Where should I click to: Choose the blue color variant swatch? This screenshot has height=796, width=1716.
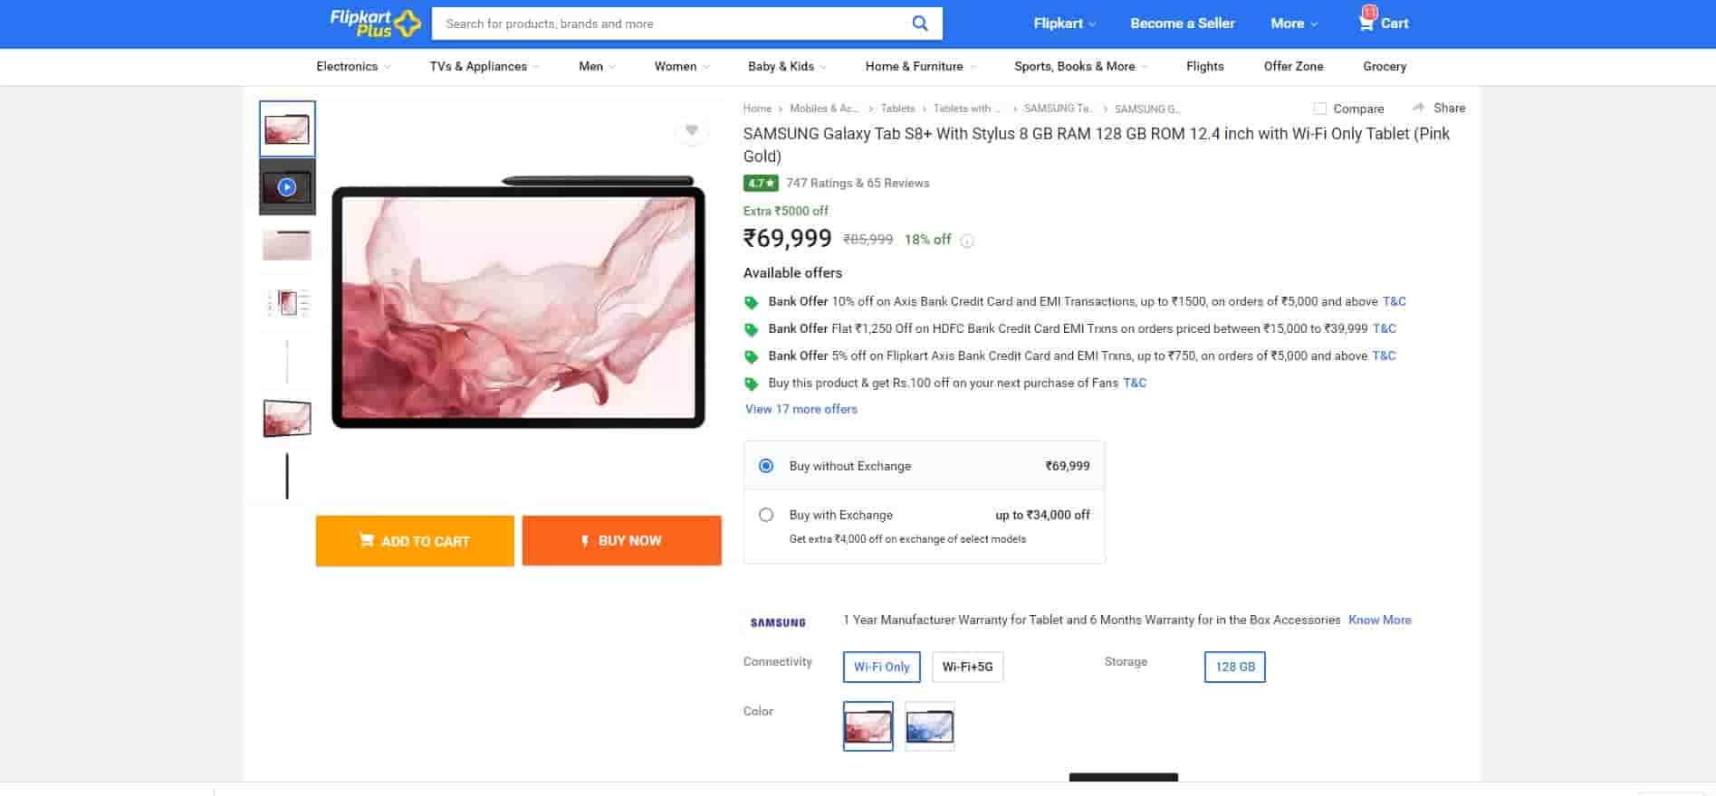click(929, 726)
